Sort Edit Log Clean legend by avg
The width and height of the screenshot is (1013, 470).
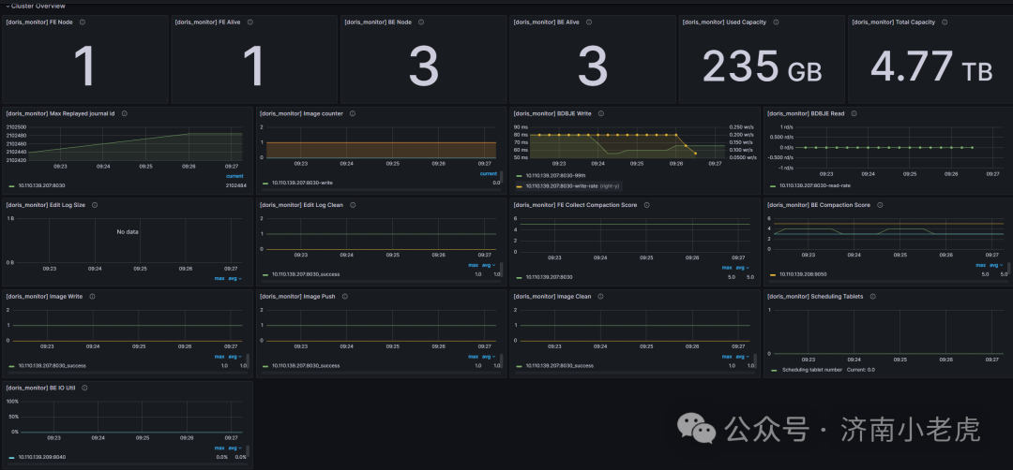pyautogui.click(x=489, y=266)
